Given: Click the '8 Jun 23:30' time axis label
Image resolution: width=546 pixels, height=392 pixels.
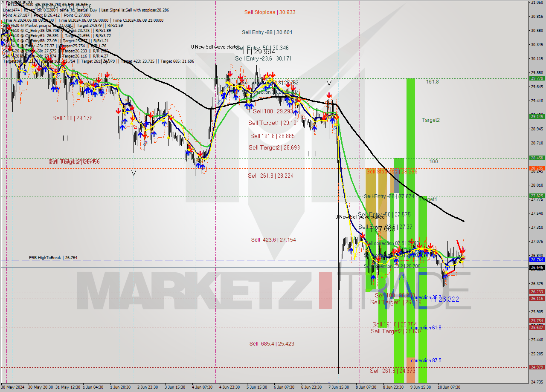Looking at the screenshot, I should click(393, 387).
